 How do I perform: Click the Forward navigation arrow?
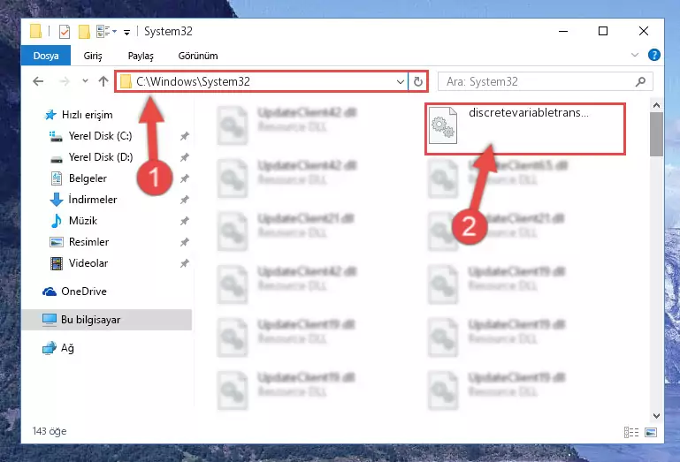(x=65, y=81)
